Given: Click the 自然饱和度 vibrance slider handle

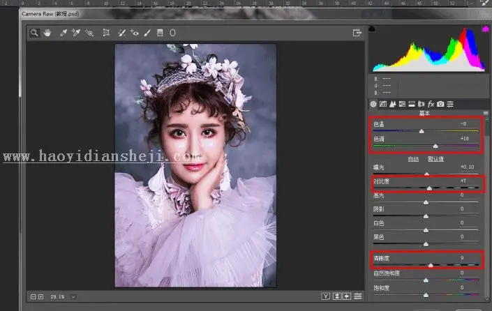Looking at the screenshot, I should click(426, 280).
